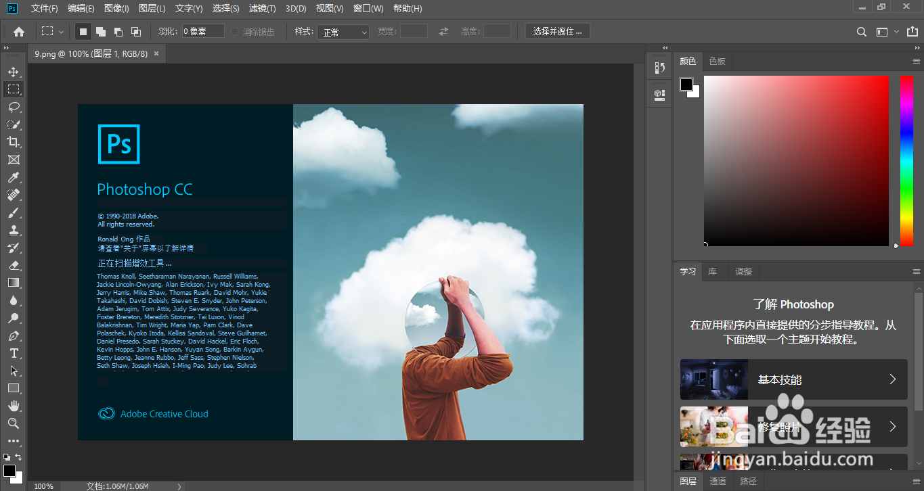Select the Move tool
The width and height of the screenshot is (924, 491).
(14, 71)
